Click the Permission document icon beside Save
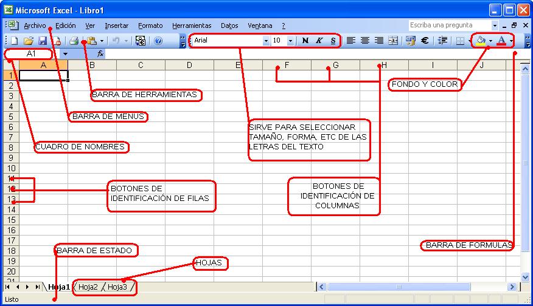Image resolution: width=533 pixels, height=306 pixels. (x=57, y=41)
